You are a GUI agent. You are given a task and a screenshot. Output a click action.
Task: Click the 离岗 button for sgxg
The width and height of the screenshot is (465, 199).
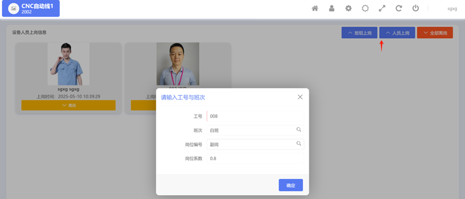click(68, 105)
